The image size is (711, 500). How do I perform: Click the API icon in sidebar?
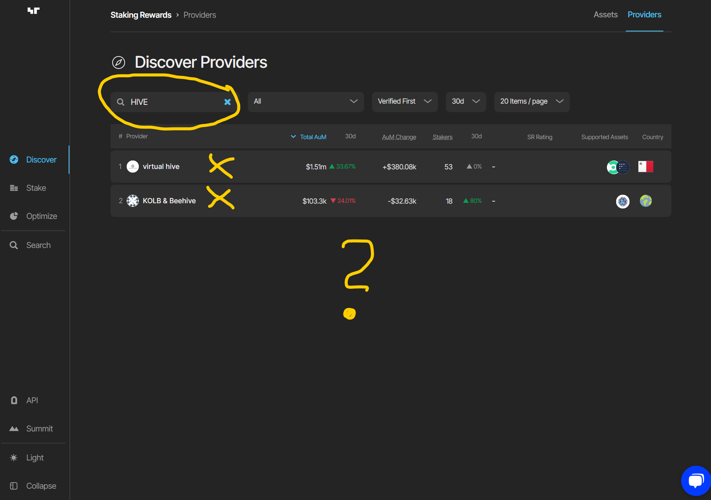tap(14, 400)
